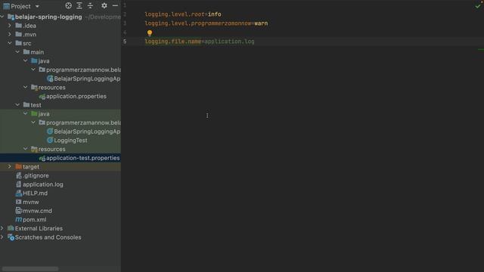
Task: Click the Maven pom.xml icon
Action: click(18, 220)
